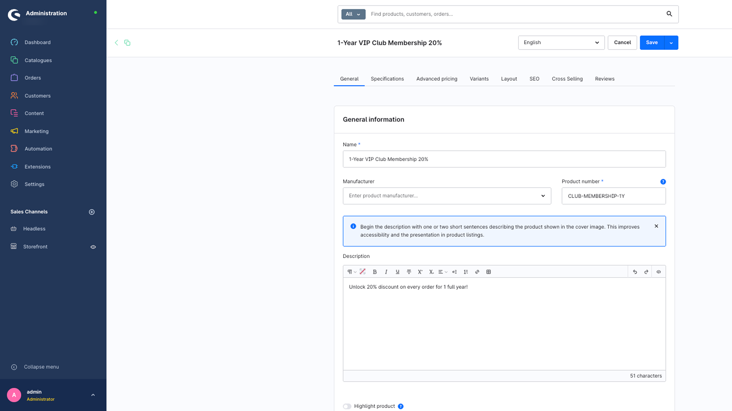Apply strikethrough formatting
732x411 pixels.
(x=409, y=272)
